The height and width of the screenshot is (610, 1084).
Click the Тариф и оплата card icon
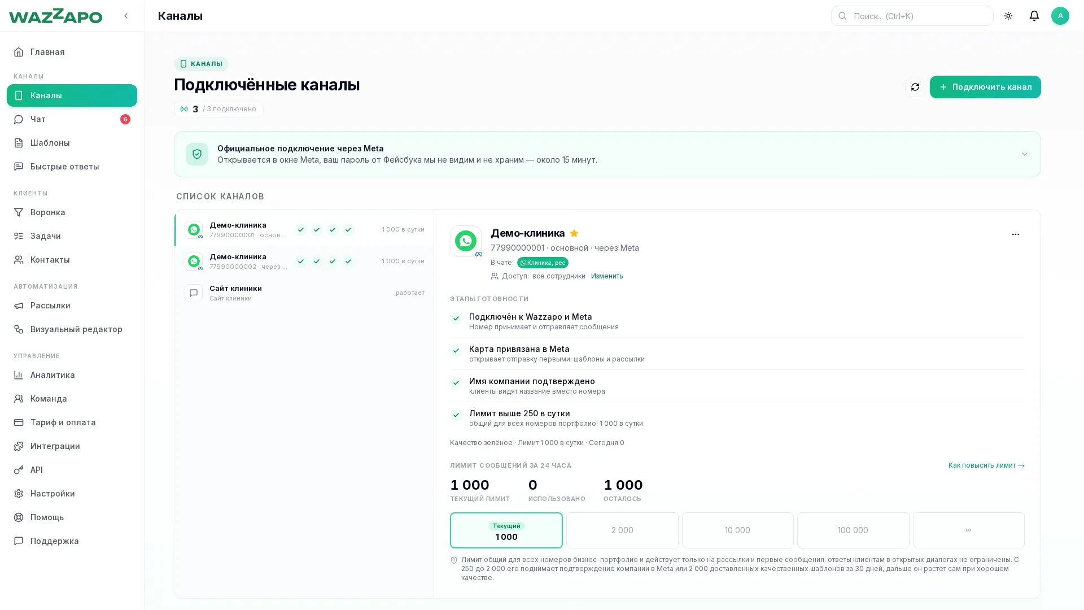(x=19, y=422)
